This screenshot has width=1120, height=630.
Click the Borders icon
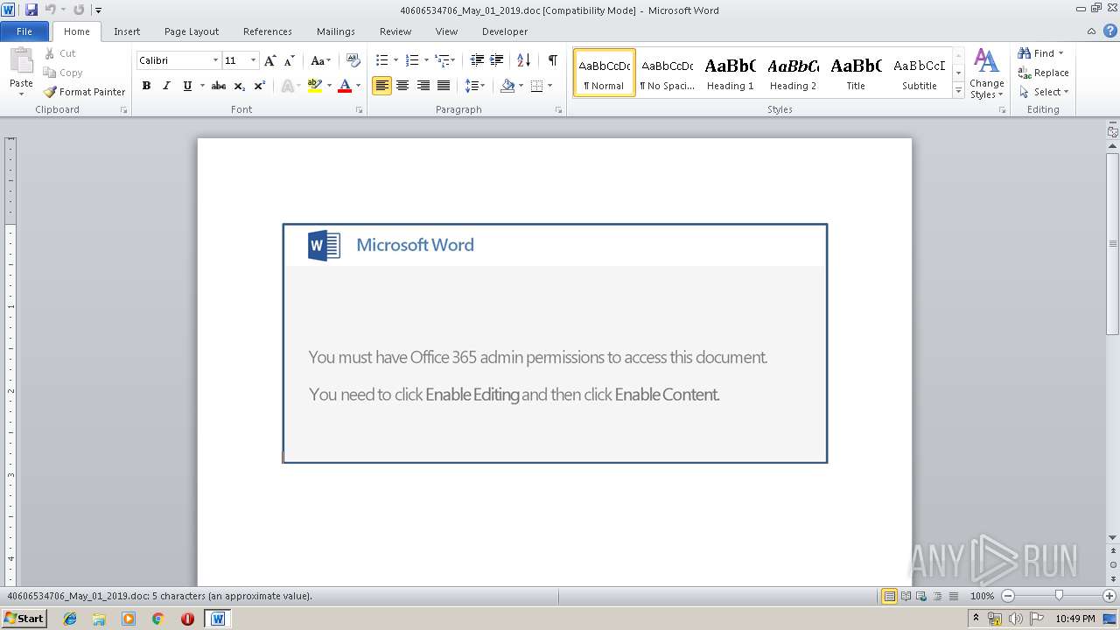pyautogui.click(x=536, y=86)
